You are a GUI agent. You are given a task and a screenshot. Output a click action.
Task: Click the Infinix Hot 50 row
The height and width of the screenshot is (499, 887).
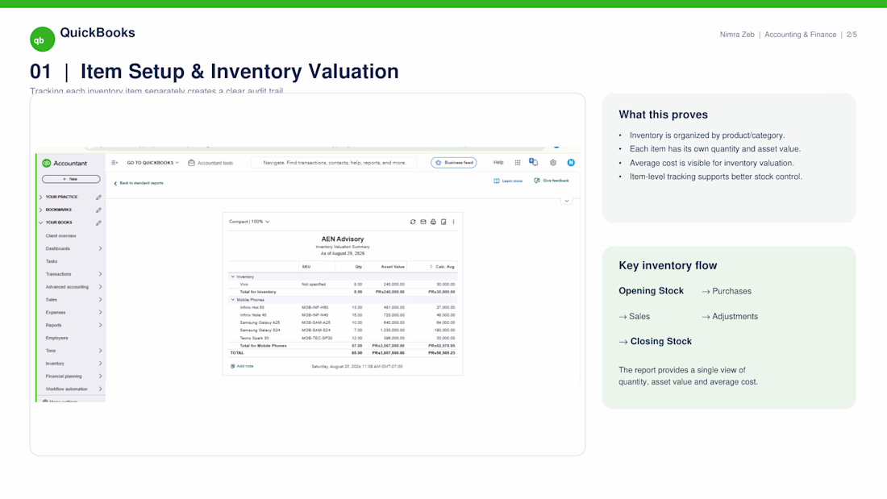(343, 307)
